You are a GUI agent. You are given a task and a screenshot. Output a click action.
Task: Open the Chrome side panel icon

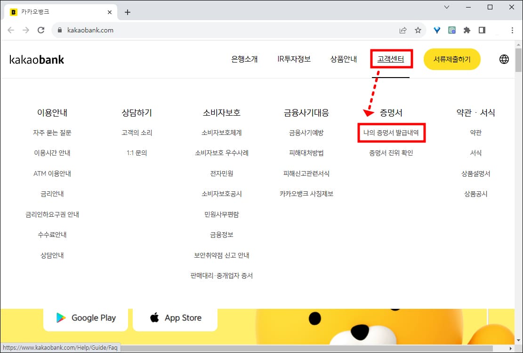pos(482,30)
